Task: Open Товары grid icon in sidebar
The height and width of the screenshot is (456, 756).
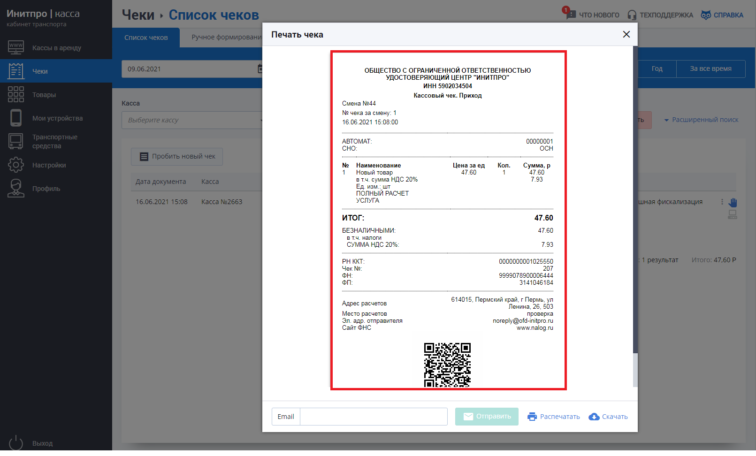Action: click(16, 94)
